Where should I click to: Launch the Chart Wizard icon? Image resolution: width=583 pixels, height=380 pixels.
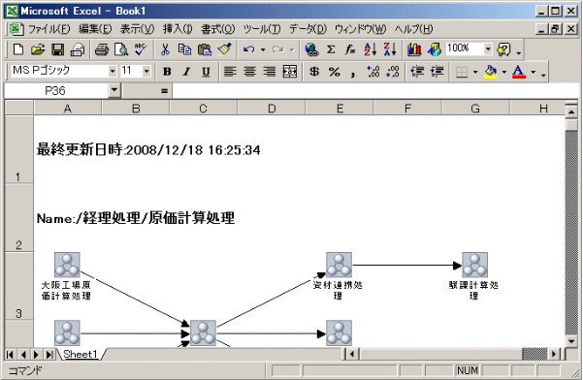click(414, 49)
